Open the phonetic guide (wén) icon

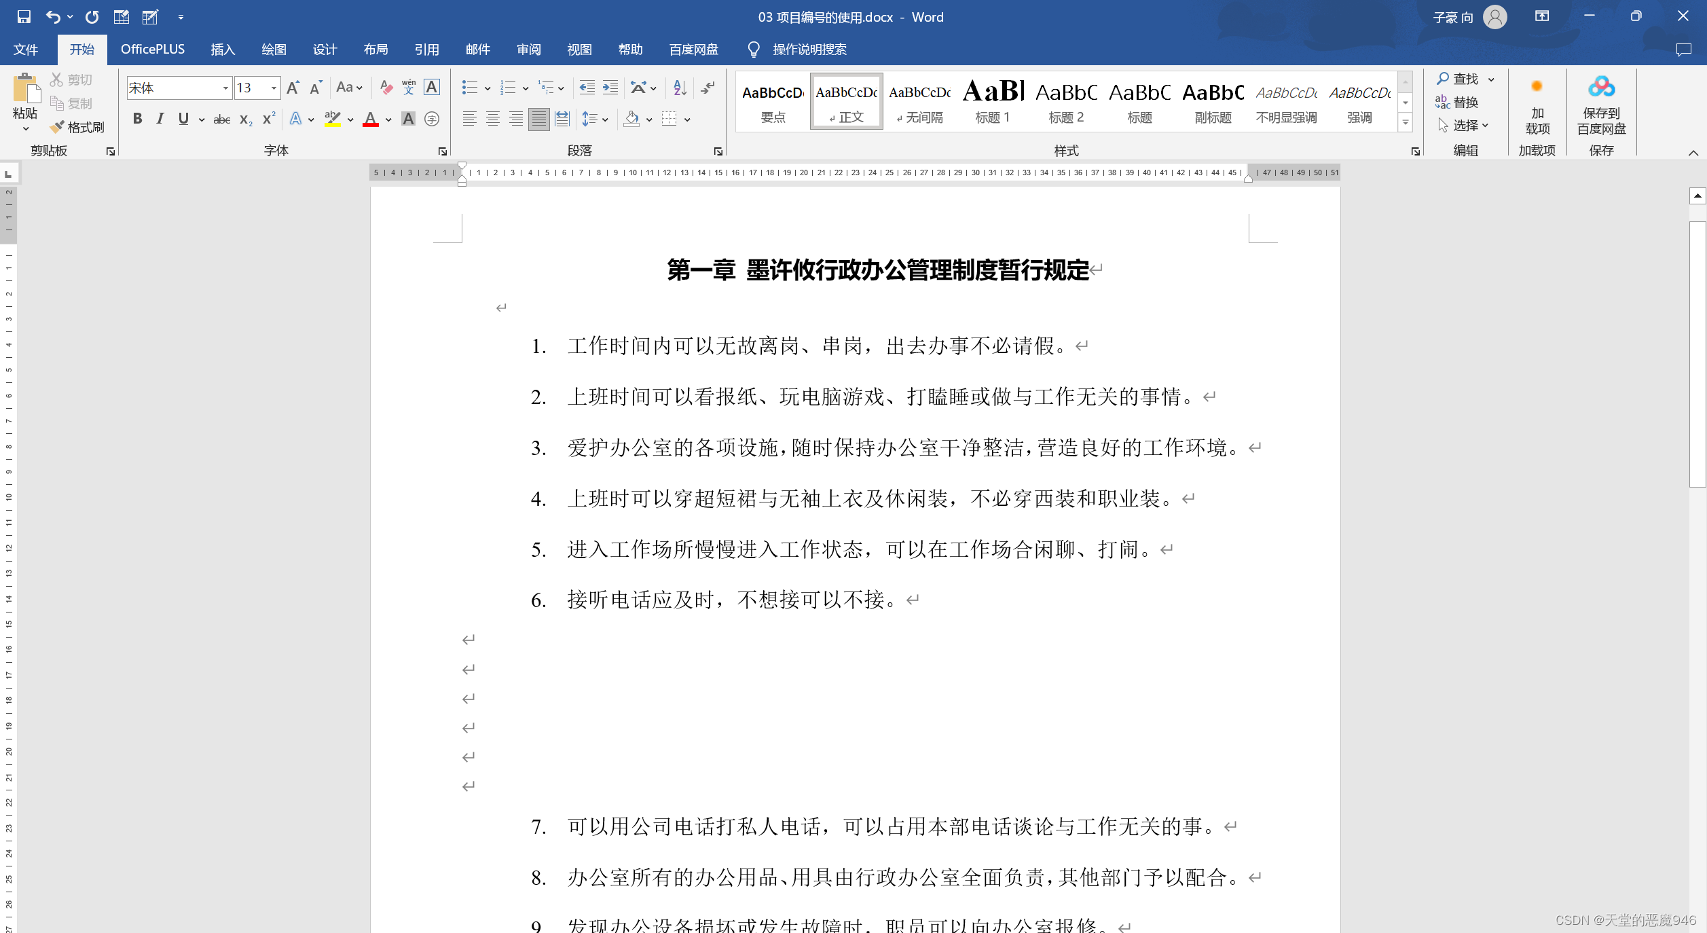[x=409, y=88]
